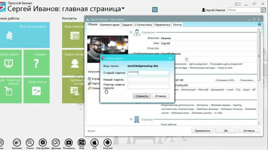Click Отмена in the password dialog
Viewport: 268px width, 150px height.
(161, 96)
